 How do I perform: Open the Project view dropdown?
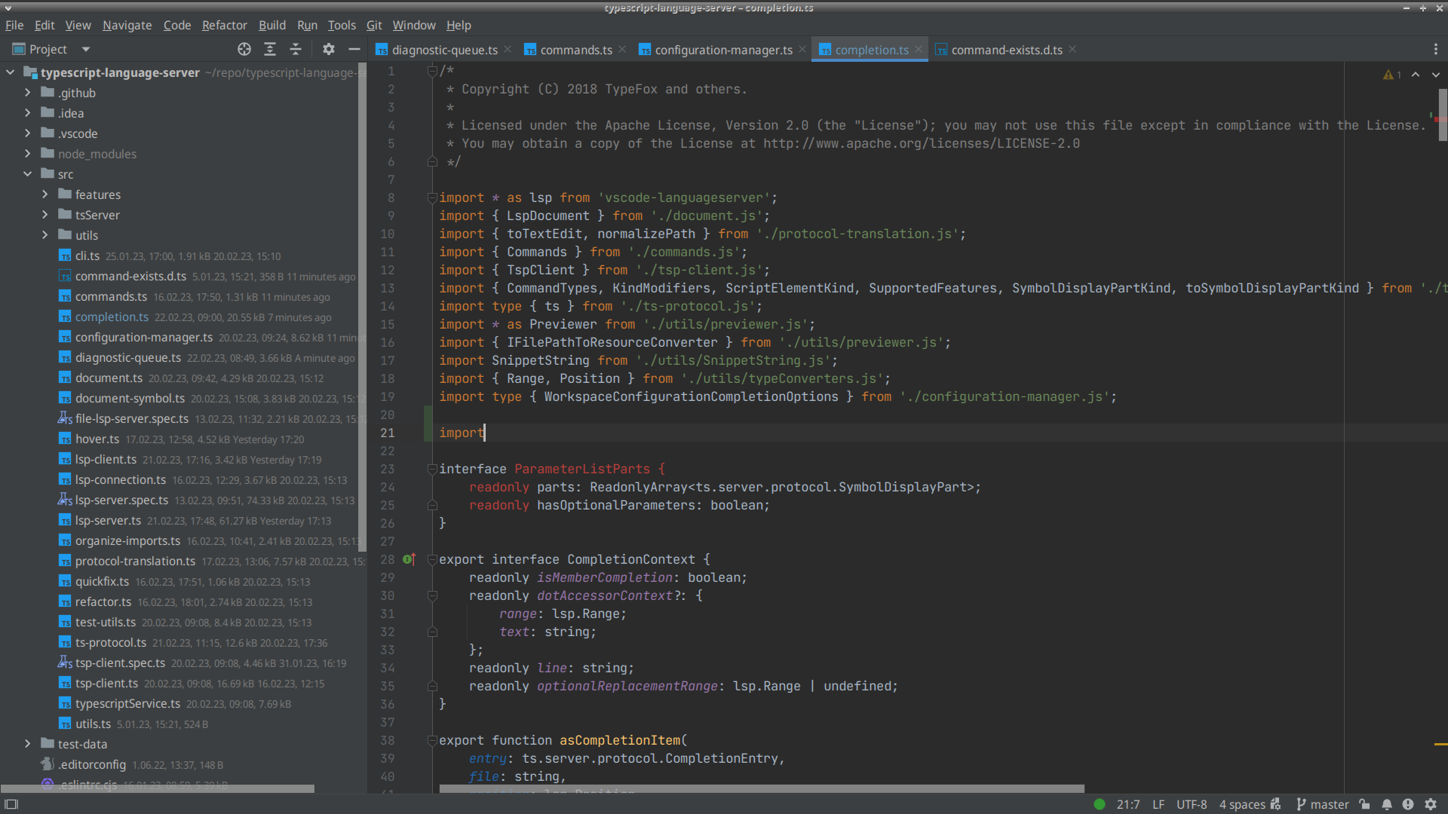pyautogui.click(x=86, y=49)
